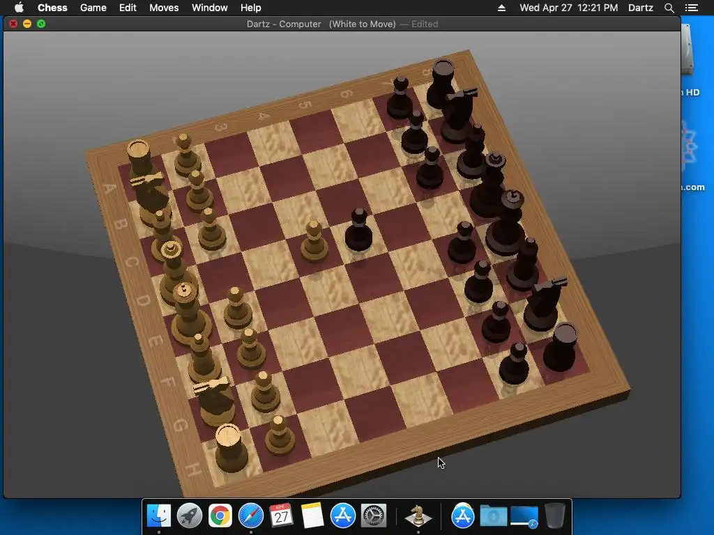
Task: Open the Window menu
Action: pos(209,8)
